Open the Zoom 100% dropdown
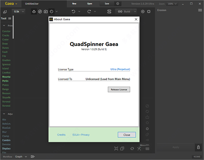The height and width of the screenshot is (160, 204). 172,4
